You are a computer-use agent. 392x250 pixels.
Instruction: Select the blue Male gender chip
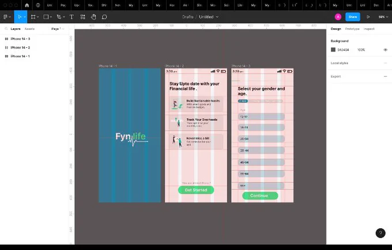coord(243,101)
